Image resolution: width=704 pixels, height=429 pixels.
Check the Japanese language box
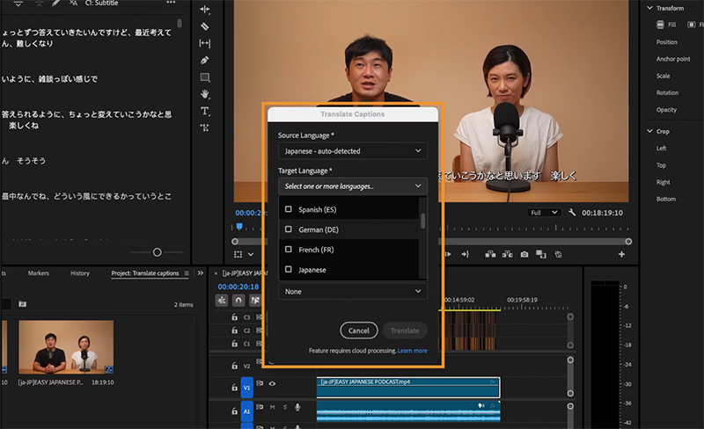click(289, 269)
